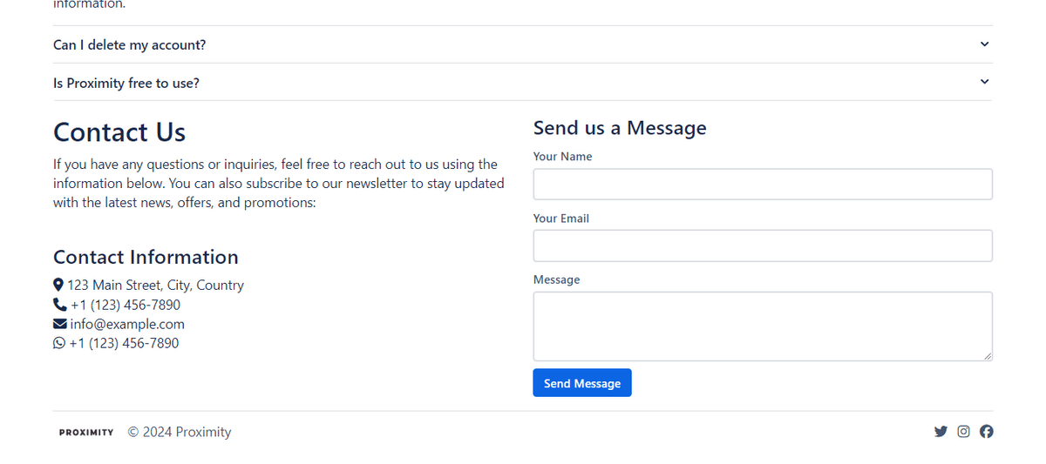Click the PROXIMITY logo in footer
1046x464 pixels.
[x=86, y=433]
